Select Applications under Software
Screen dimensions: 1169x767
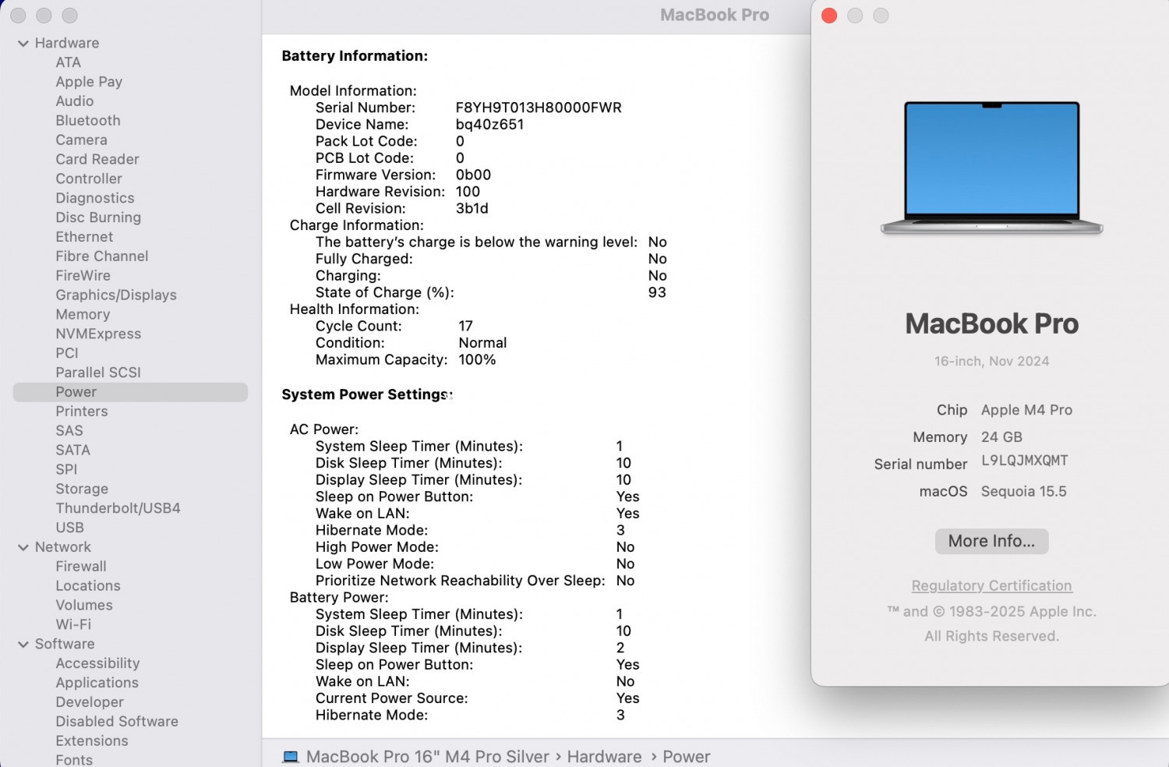click(x=97, y=683)
